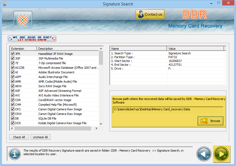Click the 'We are good or bad' feedback banner
Screen dimensions: 236x166
[x=32, y=39]
